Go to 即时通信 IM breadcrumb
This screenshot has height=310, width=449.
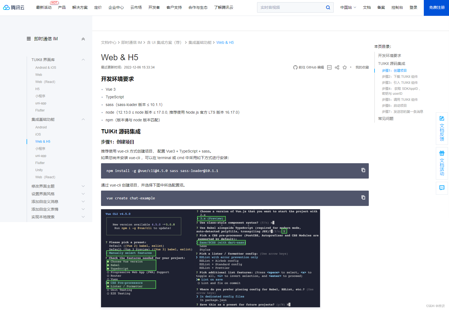click(x=132, y=42)
